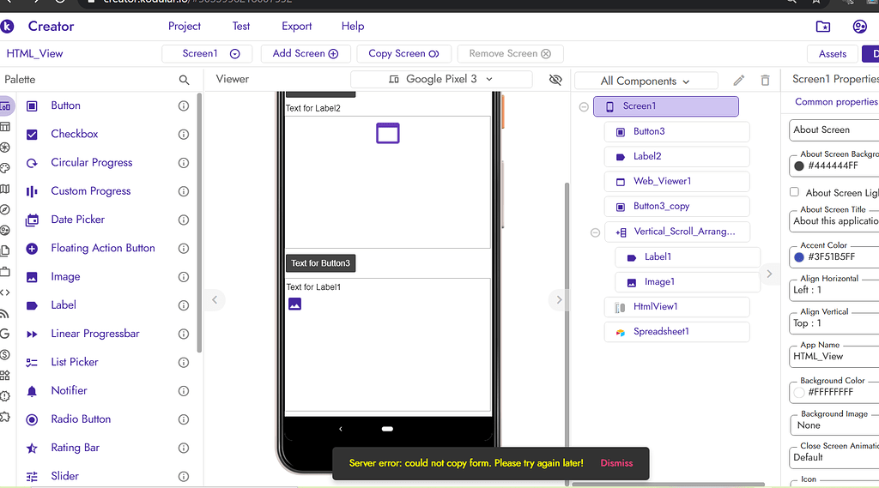Select the Web_Viewer1 icon in the phone preview

click(388, 133)
